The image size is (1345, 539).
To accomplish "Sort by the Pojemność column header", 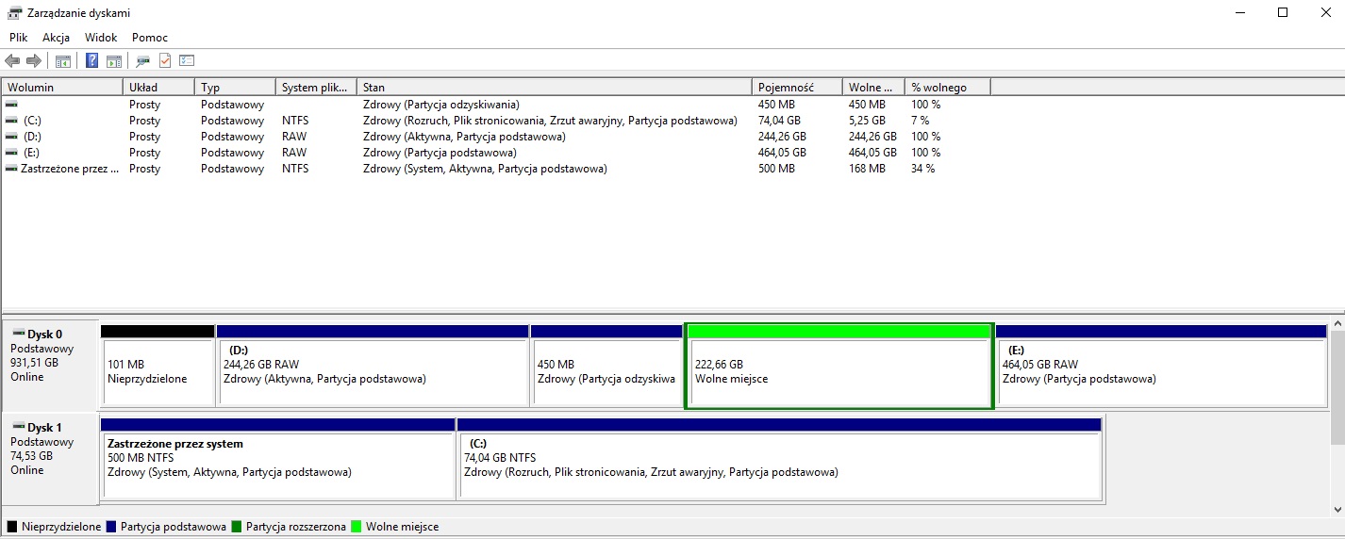I will tap(797, 87).
